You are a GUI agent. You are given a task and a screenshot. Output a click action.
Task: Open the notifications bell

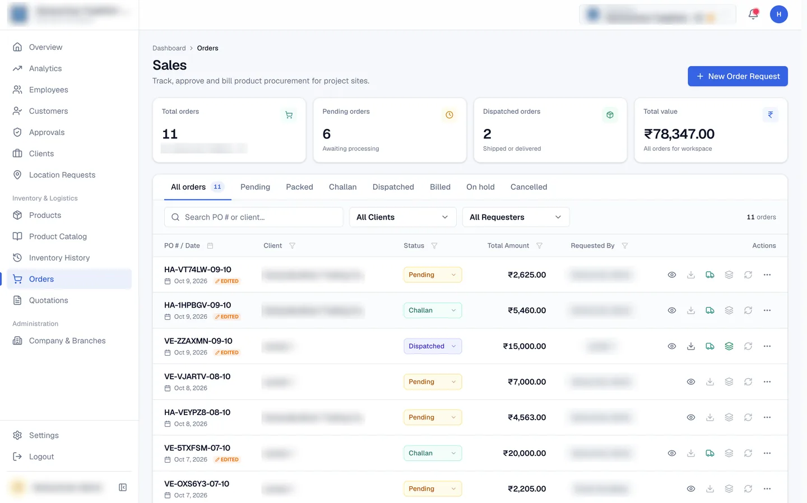[753, 15]
